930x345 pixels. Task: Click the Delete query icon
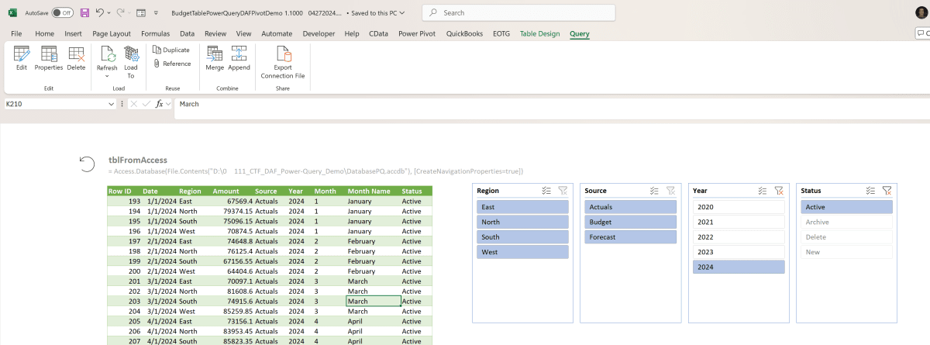tap(76, 58)
